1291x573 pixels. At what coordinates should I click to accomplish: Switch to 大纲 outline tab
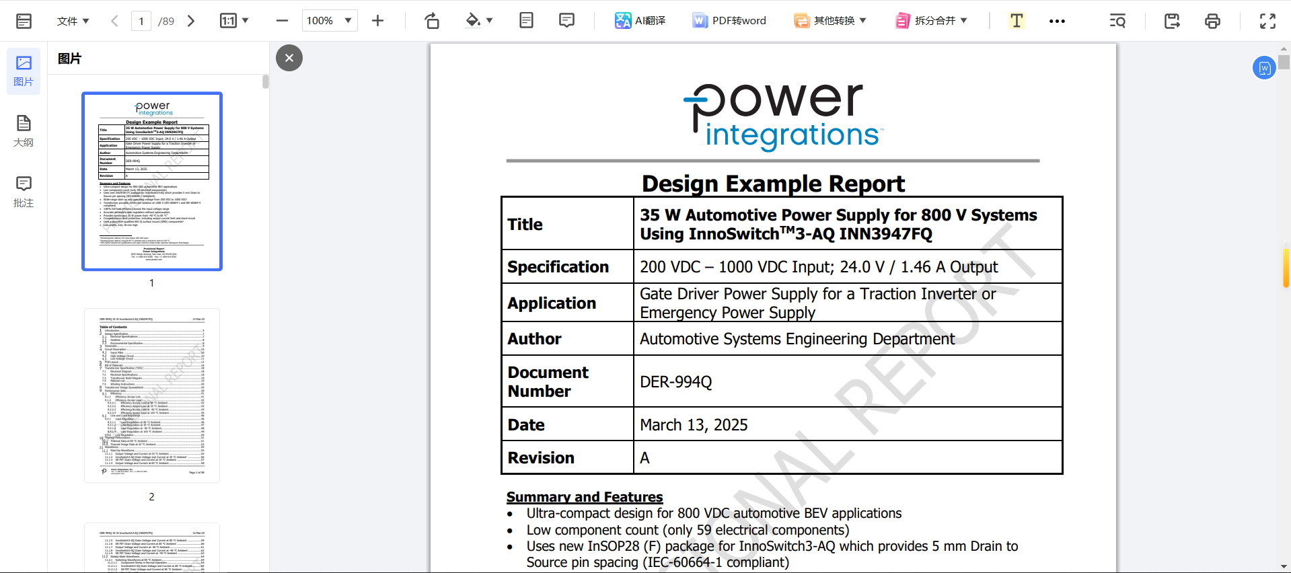coord(24,132)
